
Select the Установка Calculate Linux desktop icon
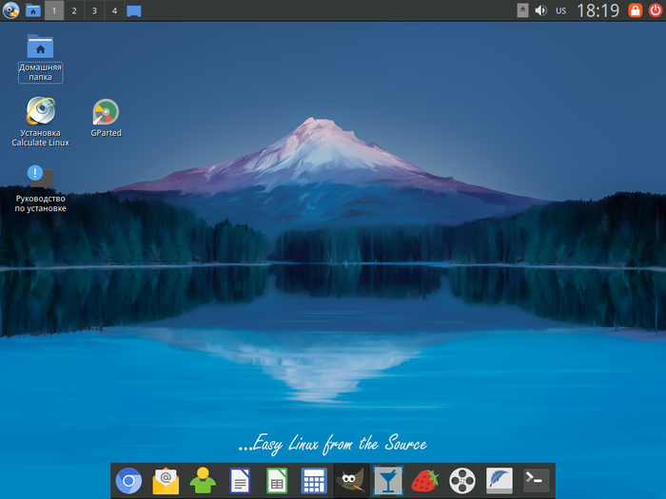(x=40, y=122)
